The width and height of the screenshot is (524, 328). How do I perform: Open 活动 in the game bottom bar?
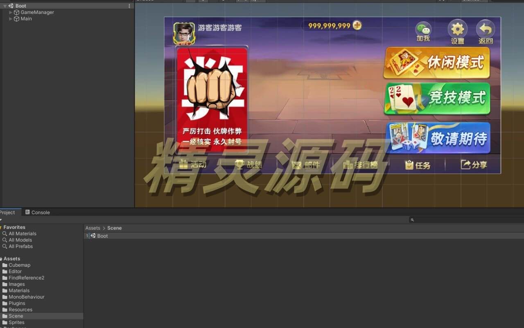coord(193,165)
